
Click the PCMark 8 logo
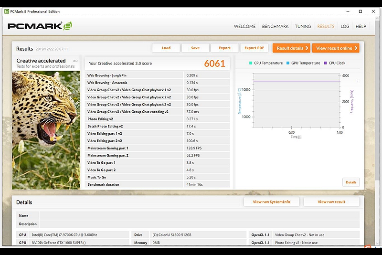pyautogui.click(x=40, y=26)
